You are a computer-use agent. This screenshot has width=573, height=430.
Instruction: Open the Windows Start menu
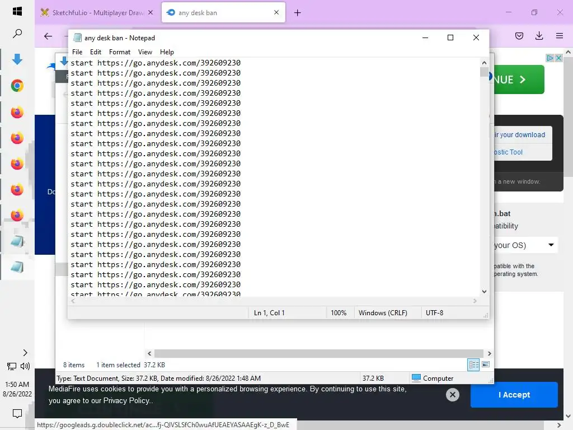17,11
